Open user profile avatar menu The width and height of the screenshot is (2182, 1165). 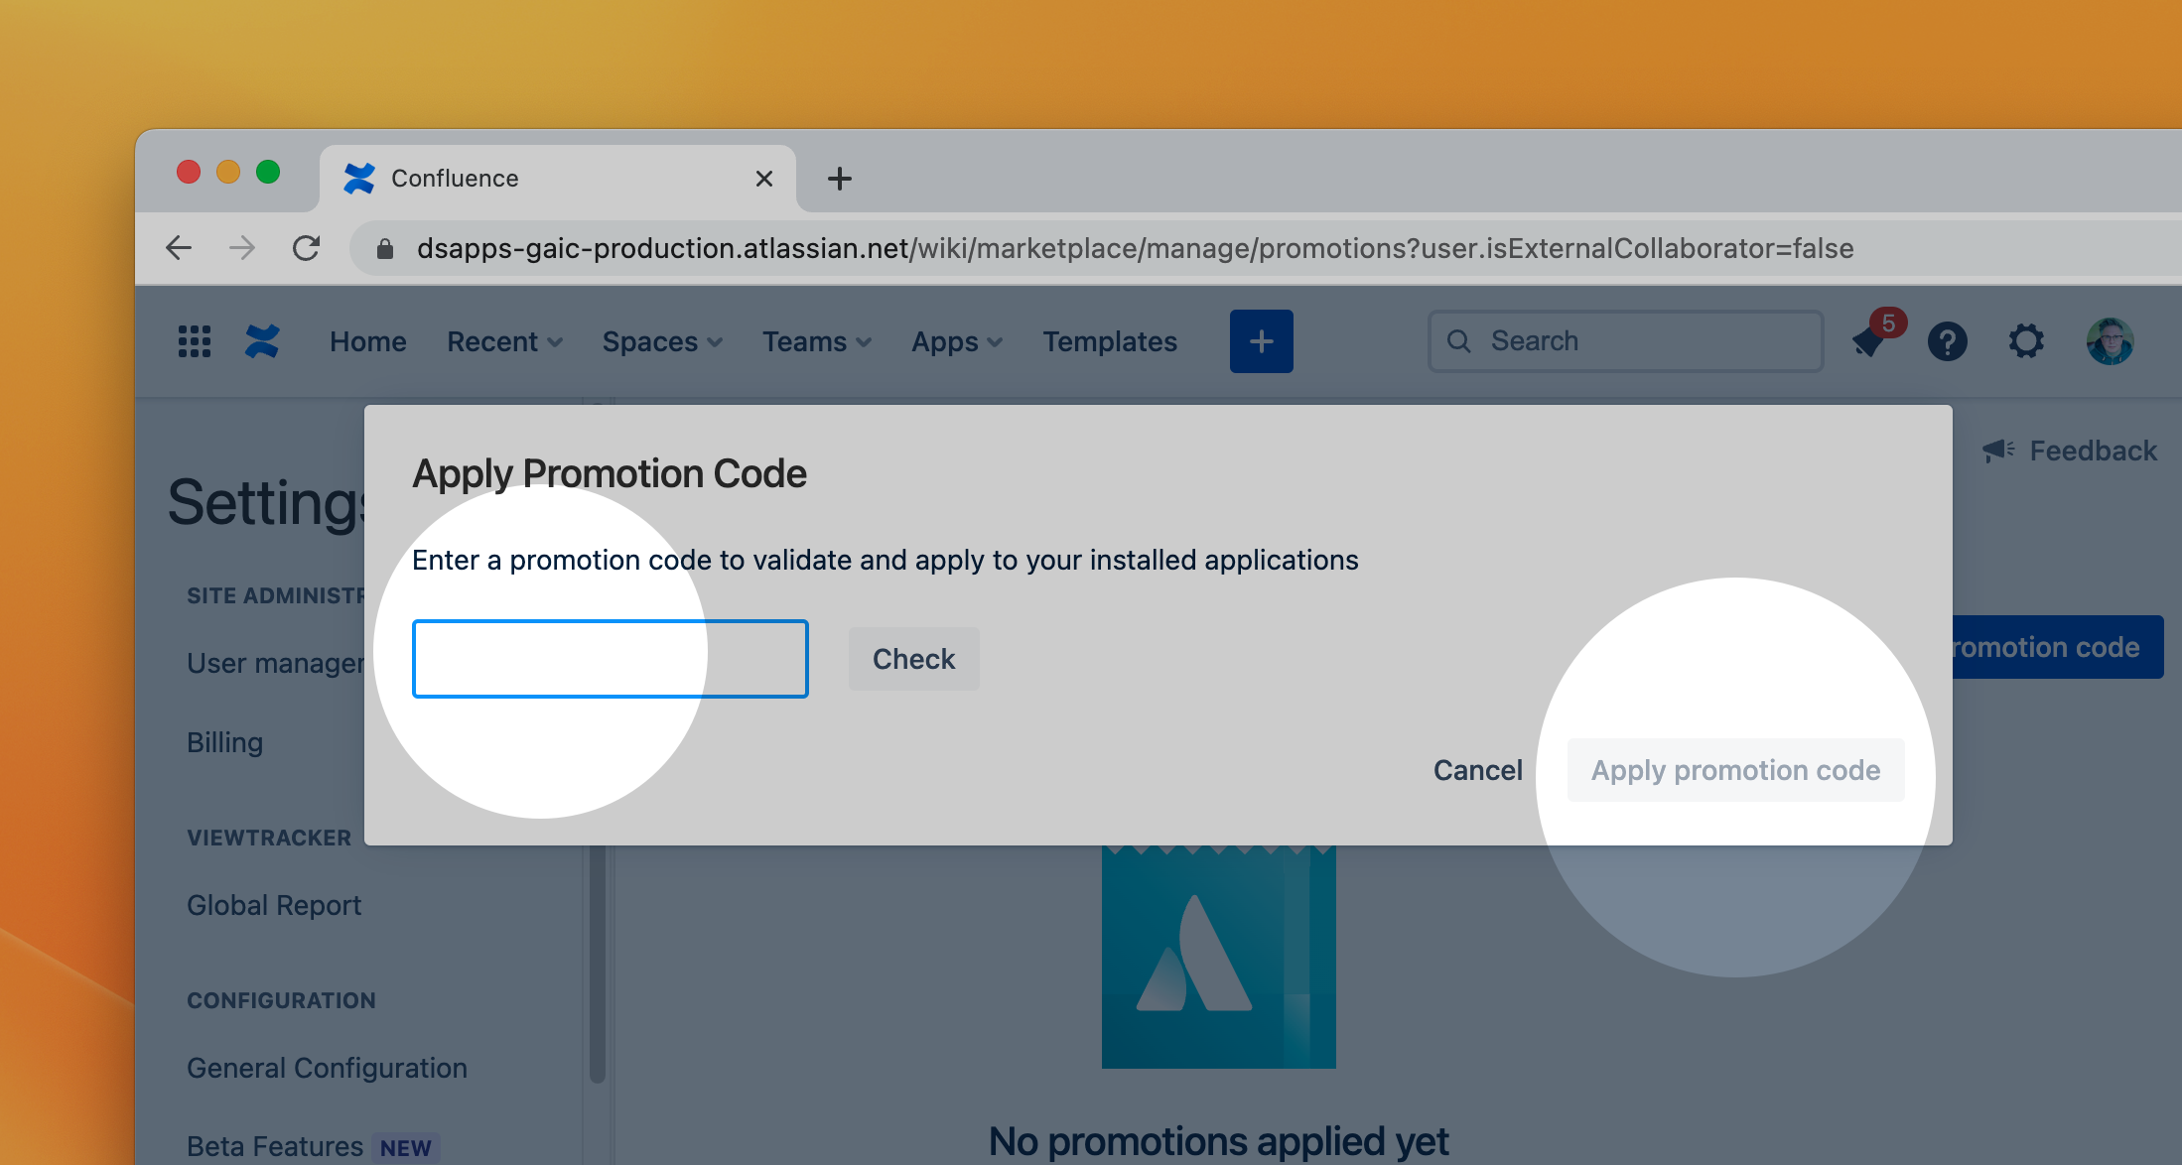pos(2110,341)
